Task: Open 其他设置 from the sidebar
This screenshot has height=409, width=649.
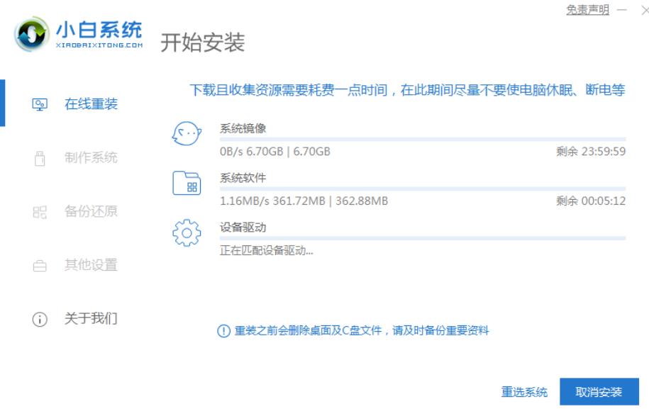Action: pyautogui.click(x=91, y=265)
